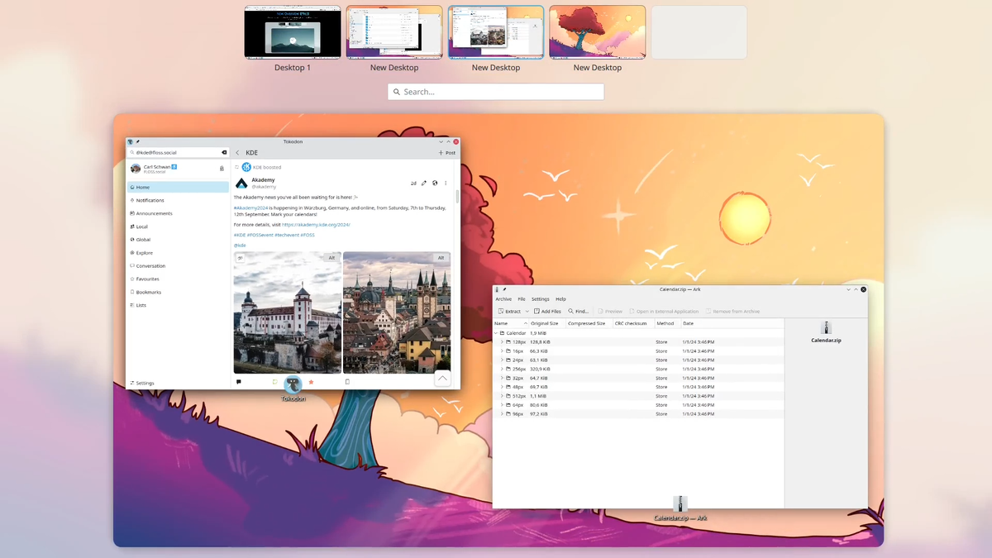This screenshot has height=558, width=992.
Task: Go back using the arrow beside KDE
Action: 238,153
